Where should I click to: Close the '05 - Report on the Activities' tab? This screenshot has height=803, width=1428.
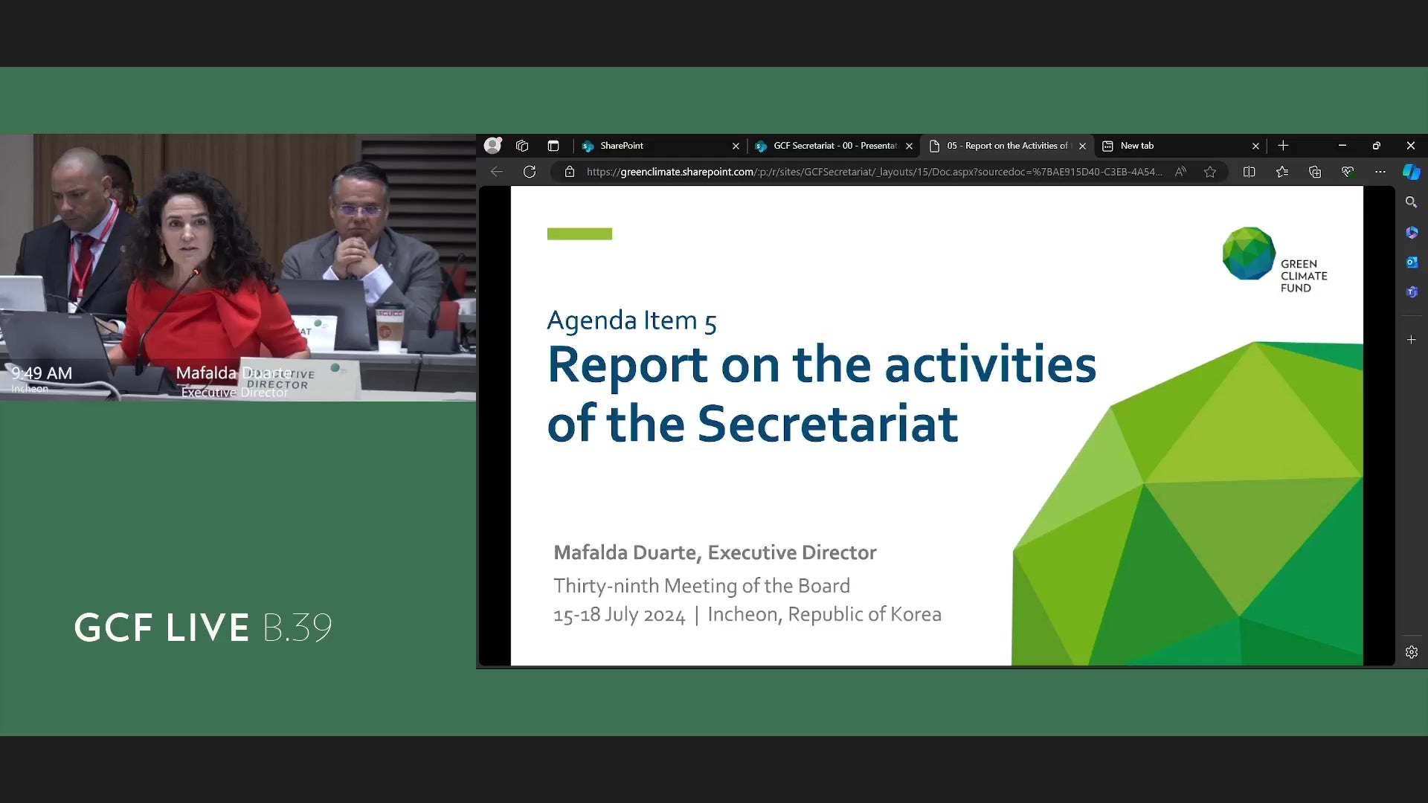(x=1082, y=146)
